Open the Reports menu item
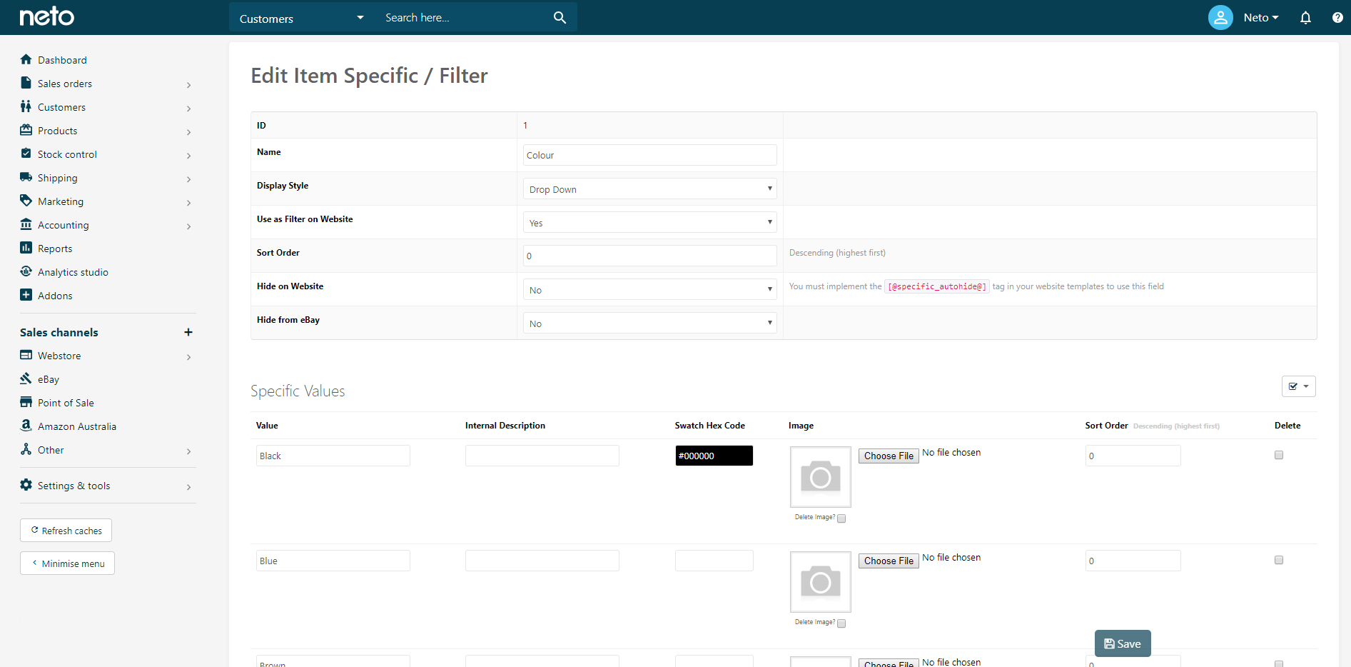This screenshot has height=667, width=1351. [x=55, y=249]
